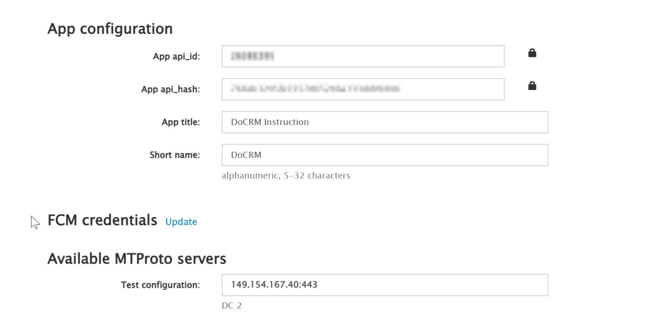647x320 pixels.
Task: Click the "App api_id:" label
Action: [x=176, y=57]
